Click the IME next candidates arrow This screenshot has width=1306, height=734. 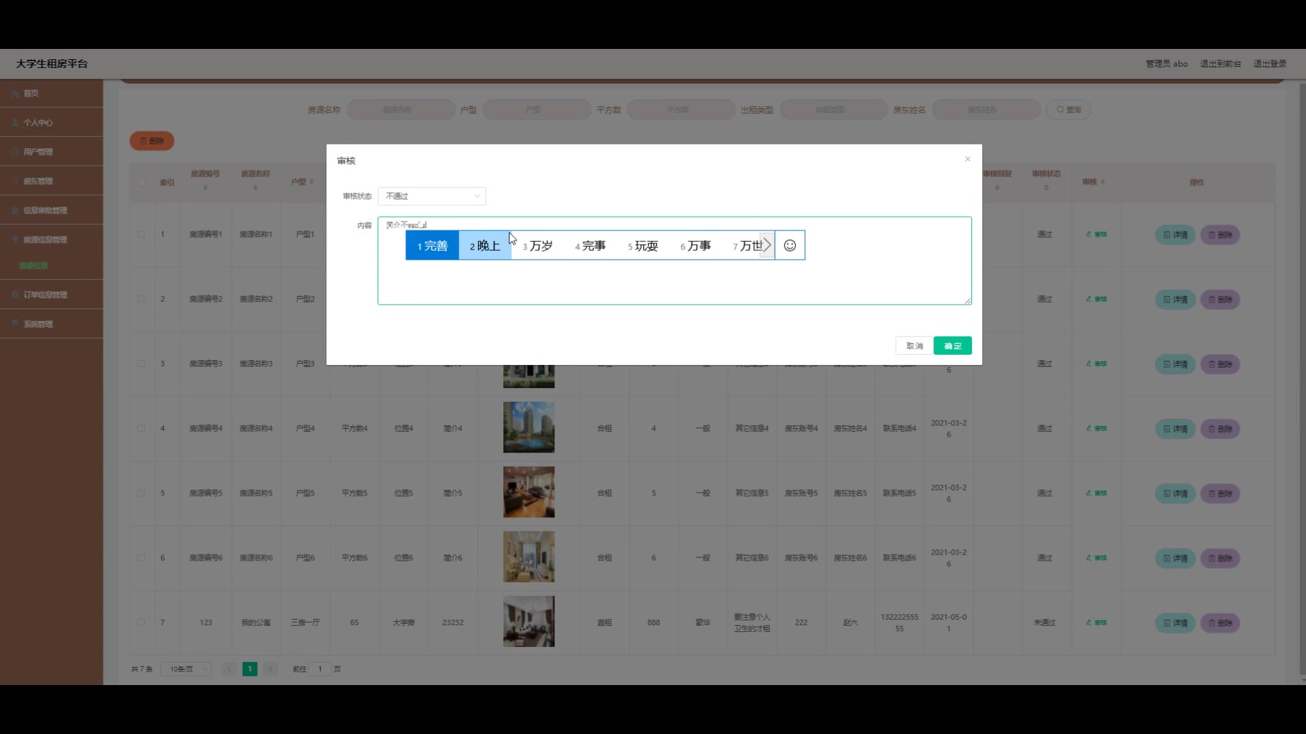767,245
